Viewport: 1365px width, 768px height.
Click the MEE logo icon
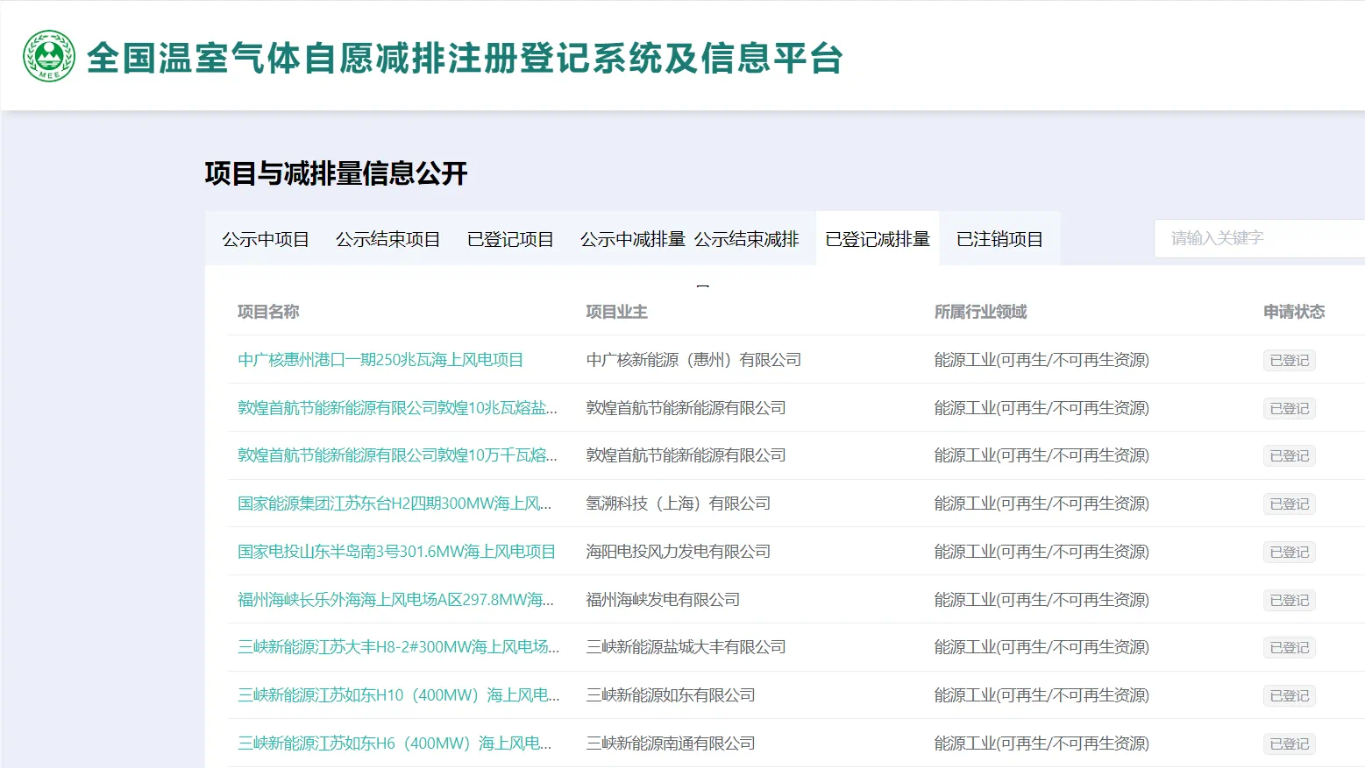[x=49, y=57]
